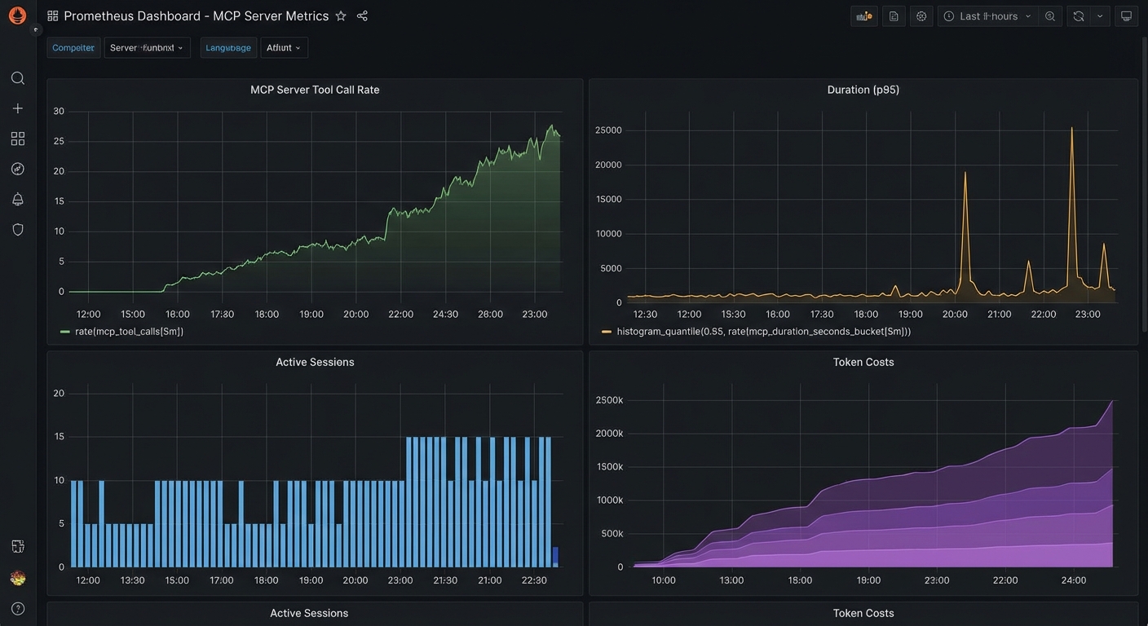Open dashboard settings gear icon

pyautogui.click(x=921, y=15)
